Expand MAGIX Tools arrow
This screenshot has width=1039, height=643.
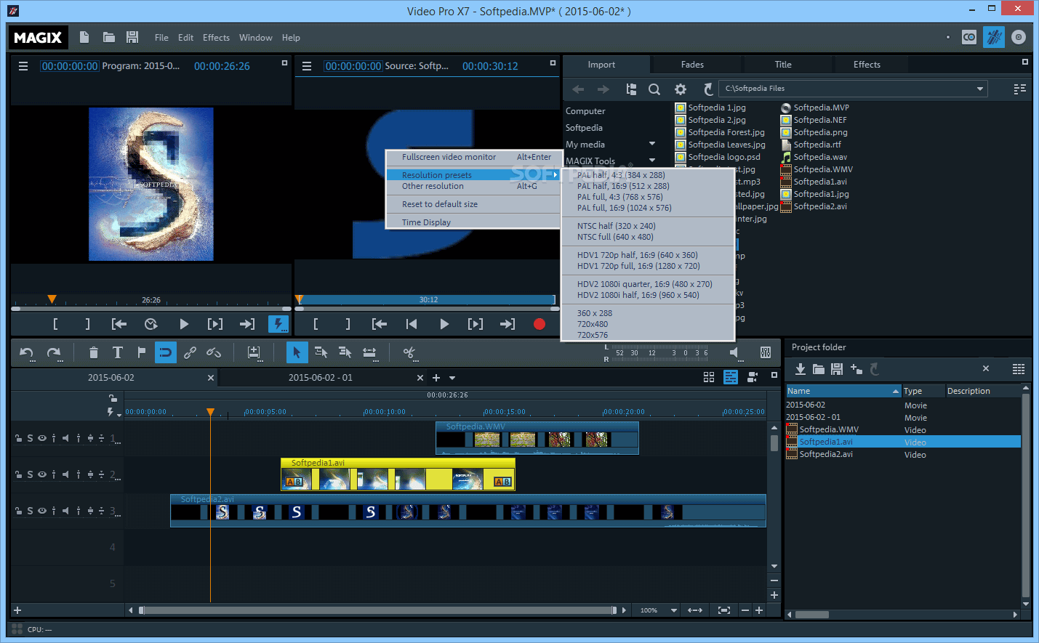tap(652, 161)
